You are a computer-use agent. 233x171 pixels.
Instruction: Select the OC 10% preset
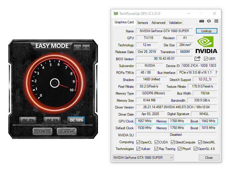click(76, 120)
